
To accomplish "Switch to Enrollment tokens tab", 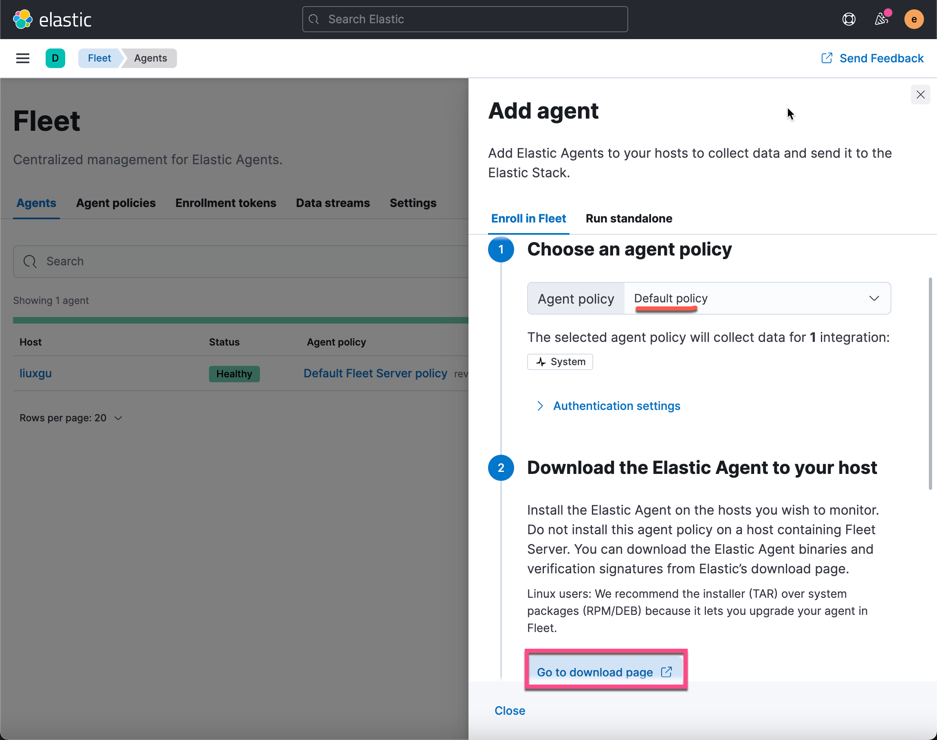I will 225,203.
